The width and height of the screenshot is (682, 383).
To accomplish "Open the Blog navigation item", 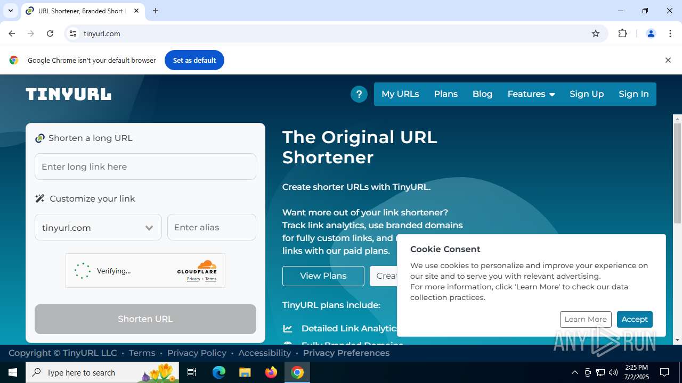I will tap(482, 94).
